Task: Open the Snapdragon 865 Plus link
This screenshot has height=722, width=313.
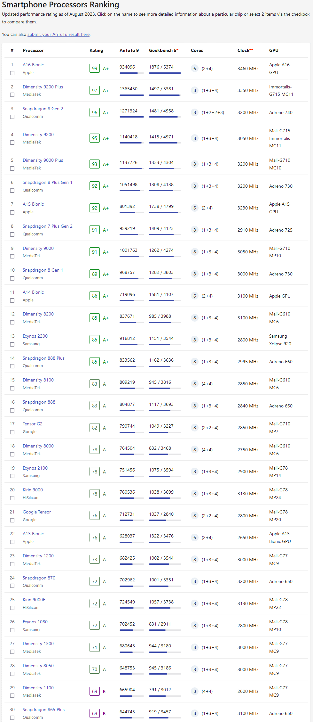Action: [x=43, y=710]
